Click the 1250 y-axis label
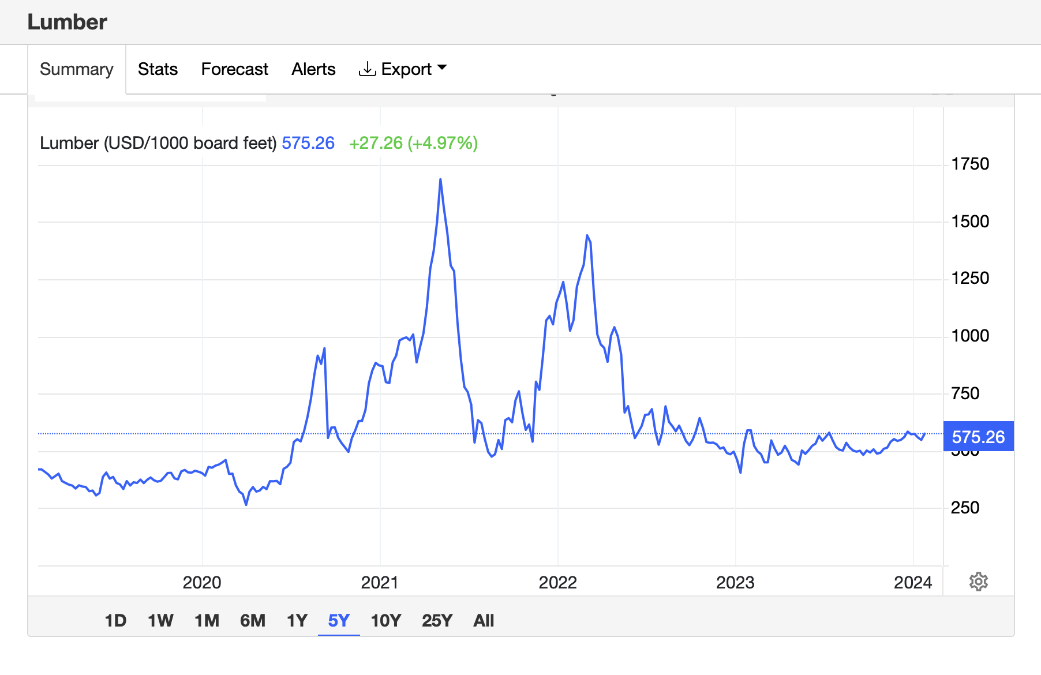This screenshot has width=1041, height=675. pyautogui.click(x=970, y=279)
